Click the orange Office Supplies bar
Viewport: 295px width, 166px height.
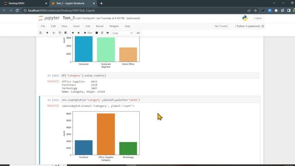(x=106, y=134)
